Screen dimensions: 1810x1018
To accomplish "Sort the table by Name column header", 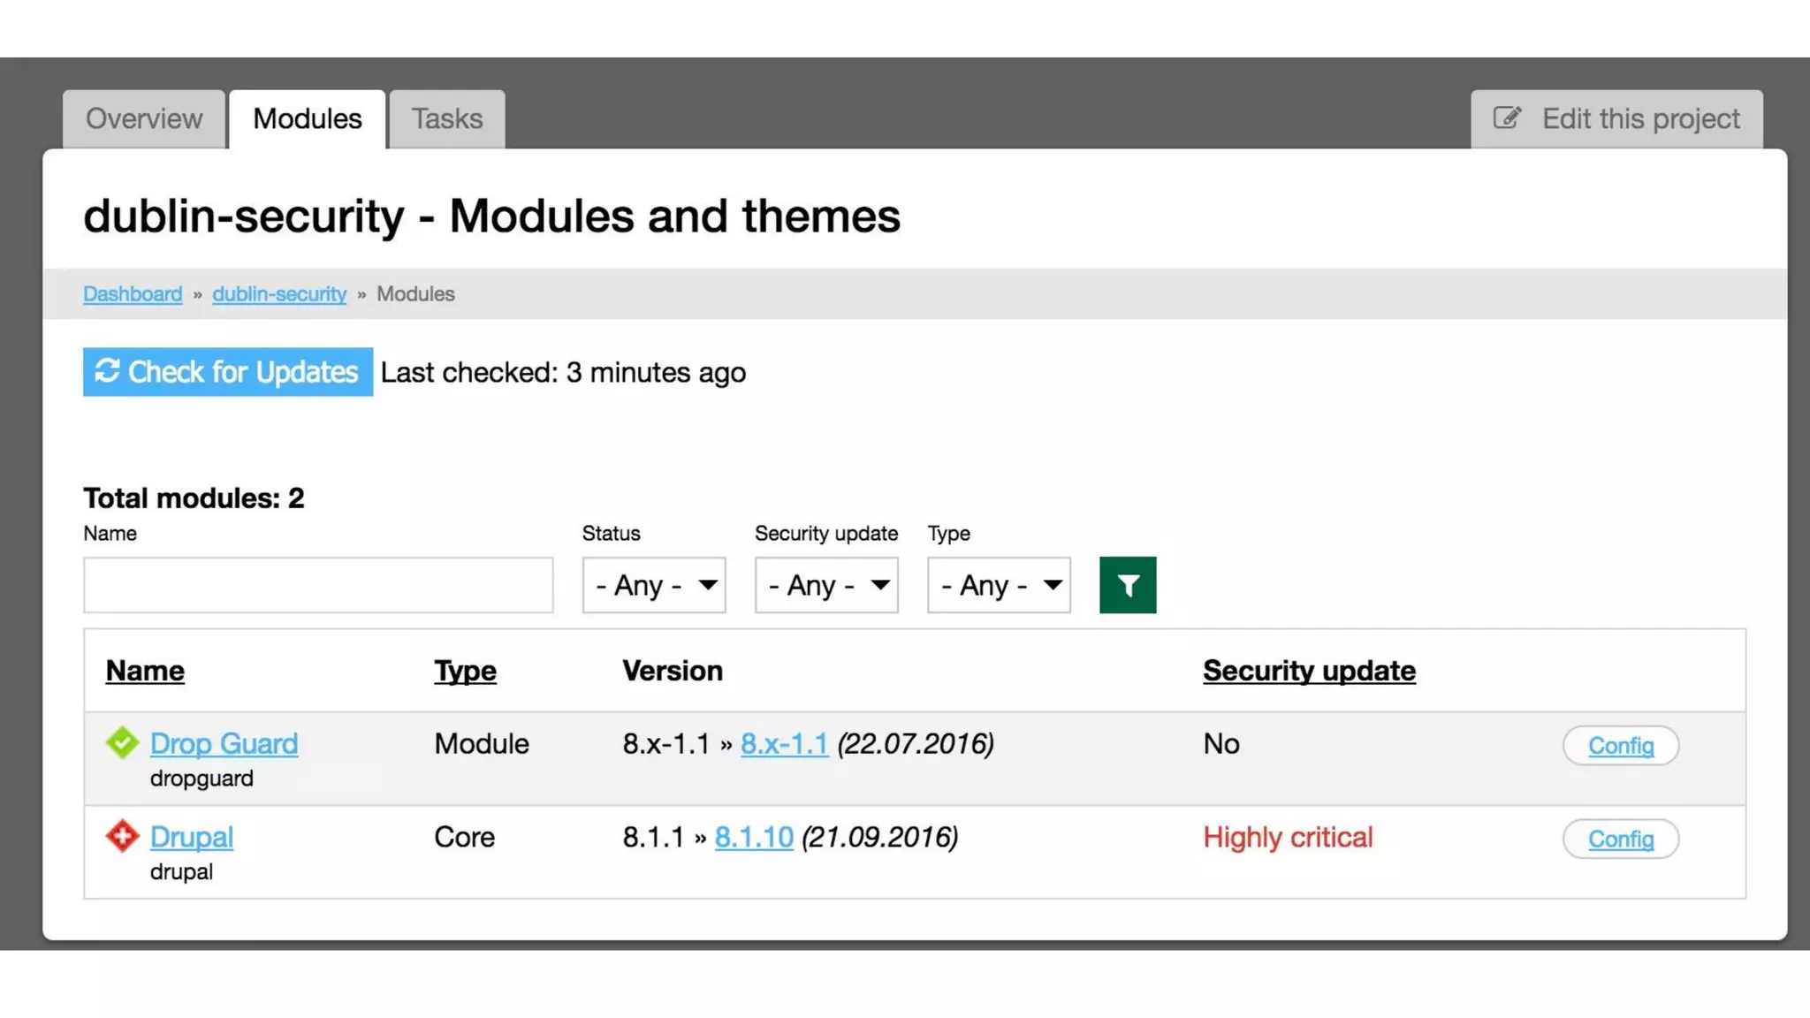I will tap(145, 671).
